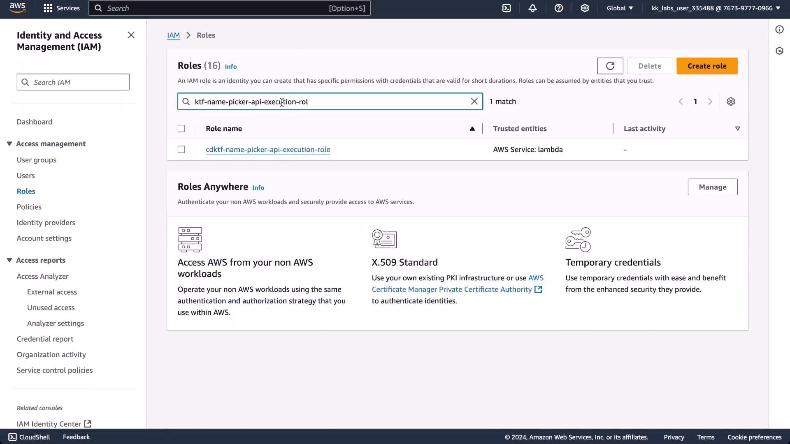Open Access Analyzer in sidebar
Image resolution: width=790 pixels, height=444 pixels.
[x=43, y=276]
